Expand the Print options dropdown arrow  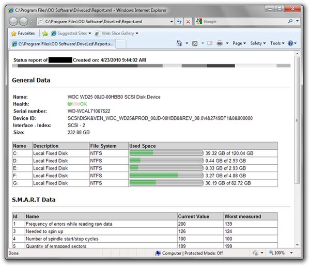click(x=227, y=43)
